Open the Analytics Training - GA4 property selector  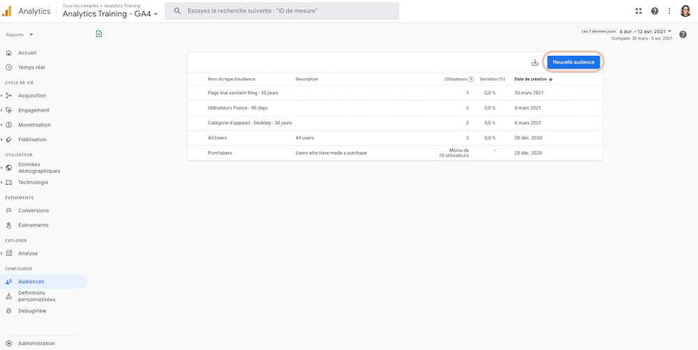[110, 14]
